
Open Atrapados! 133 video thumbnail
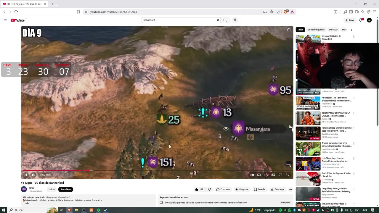308,103
